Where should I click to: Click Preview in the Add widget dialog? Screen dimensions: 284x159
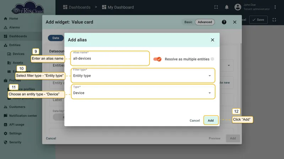[214, 138]
